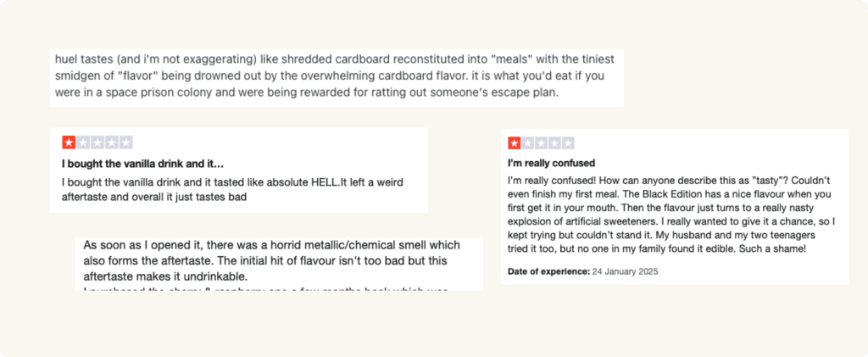Click the third star in 'I'm really confused' review
This screenshot has width=868, height=357.
tap(541, 143)
